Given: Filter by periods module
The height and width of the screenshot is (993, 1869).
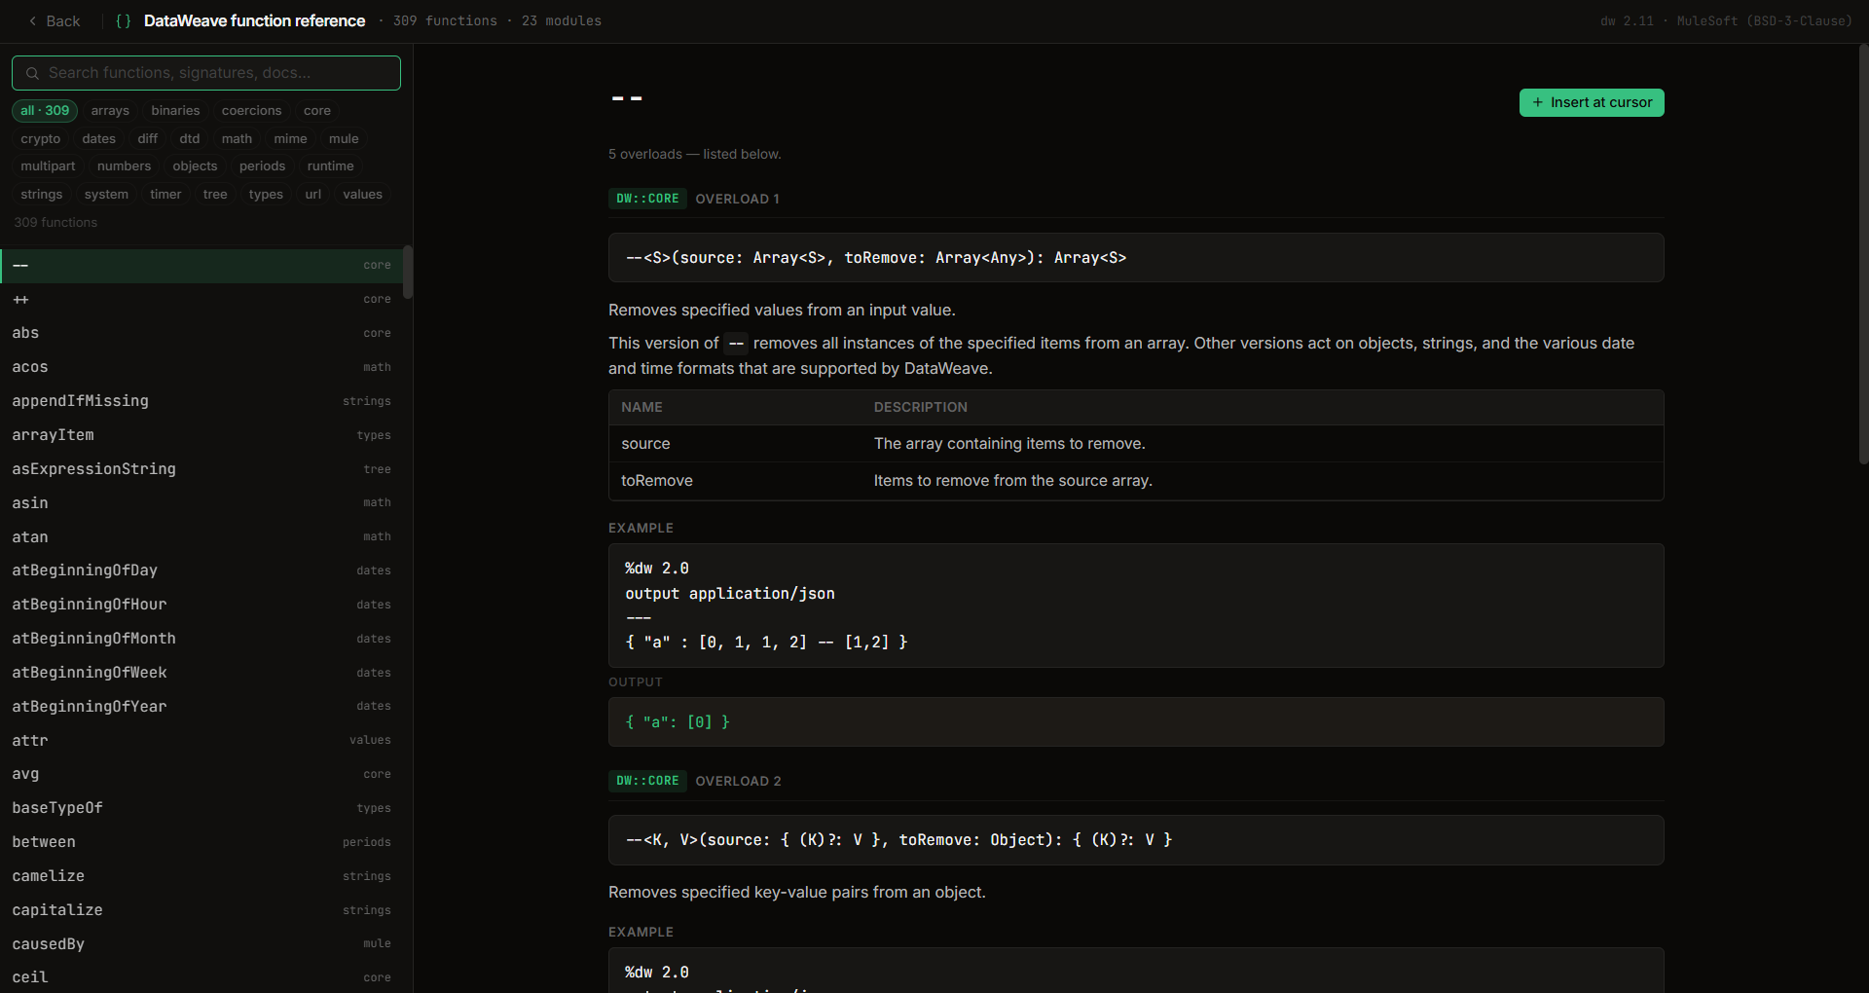Looking at the screenshot, I should coord(263,166).
